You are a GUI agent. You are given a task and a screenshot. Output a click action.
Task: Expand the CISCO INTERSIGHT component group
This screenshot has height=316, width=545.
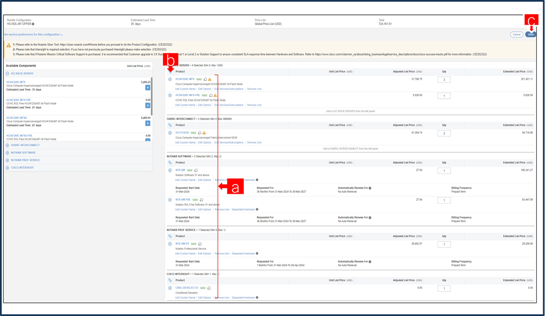pos(7,168)
